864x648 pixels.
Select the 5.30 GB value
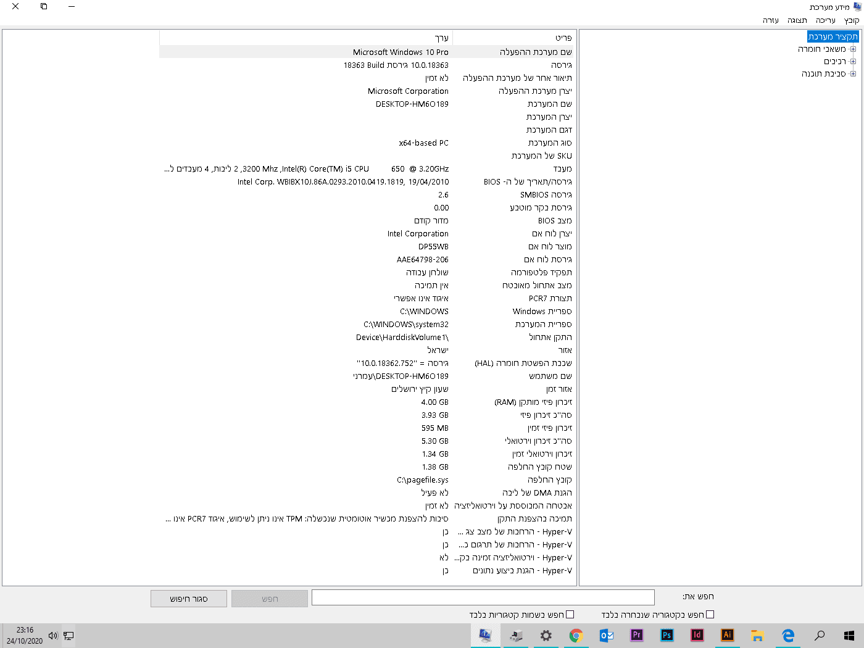click(434, 441)
